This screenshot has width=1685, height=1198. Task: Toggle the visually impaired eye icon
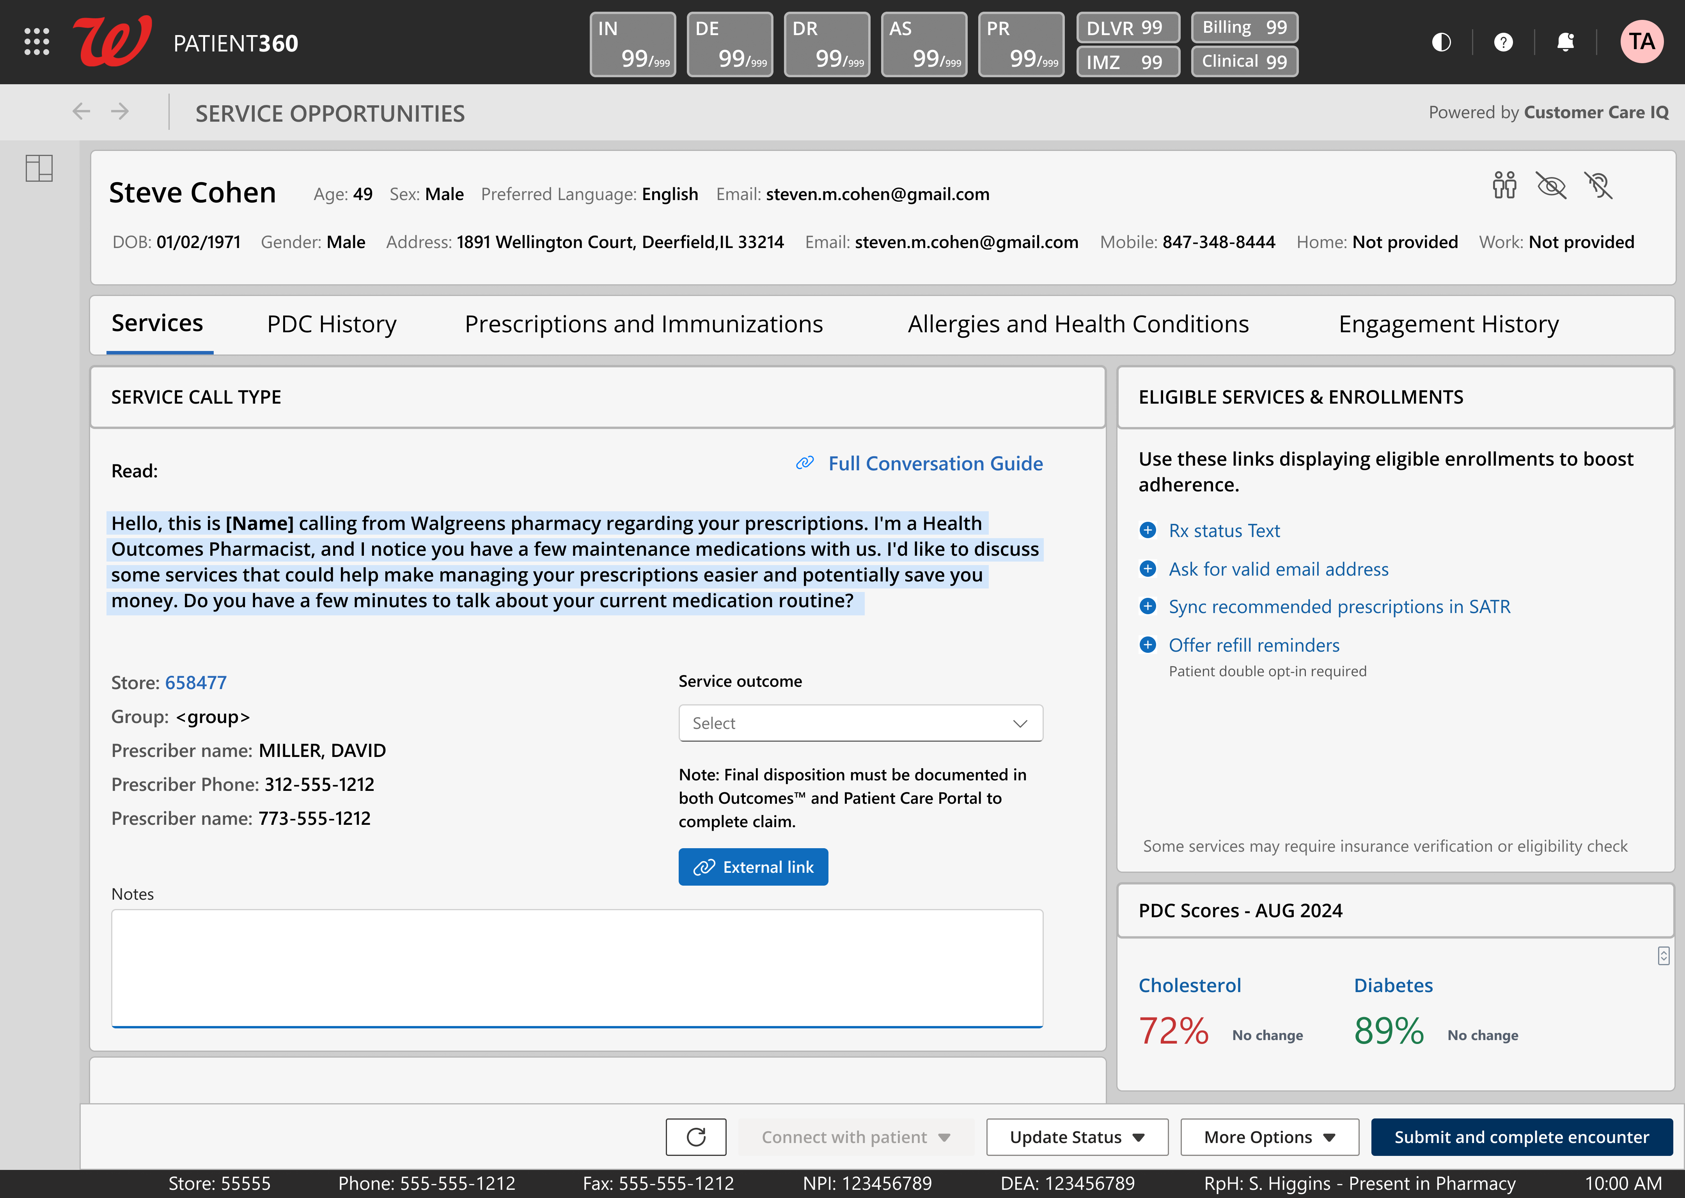[1551, 185]
